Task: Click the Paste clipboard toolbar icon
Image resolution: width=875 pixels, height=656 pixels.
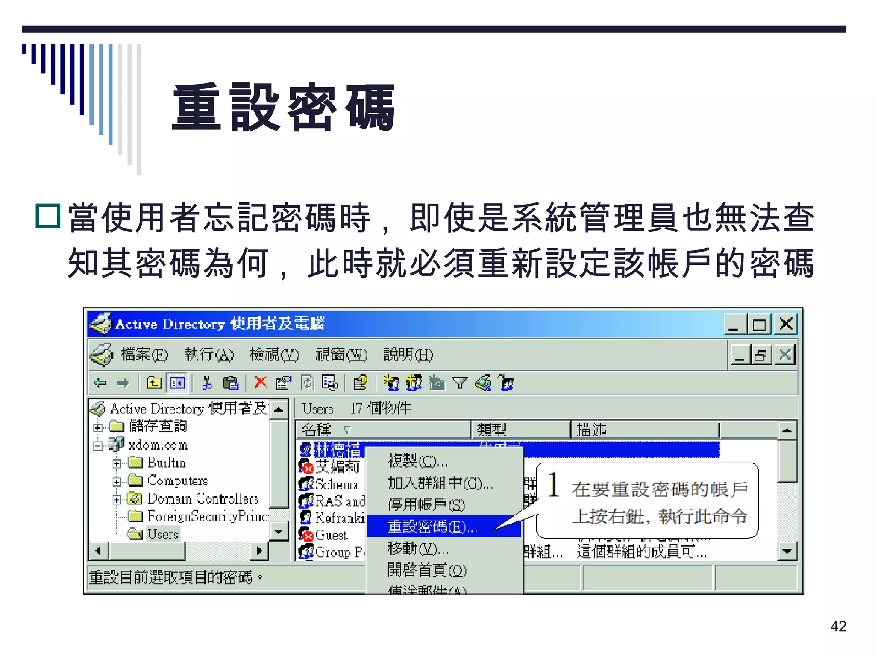Action: (231, 383)
